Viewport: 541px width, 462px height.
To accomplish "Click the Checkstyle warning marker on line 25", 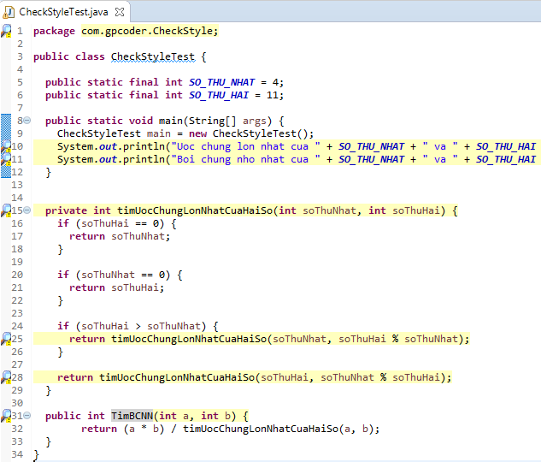I will (6, 339).
